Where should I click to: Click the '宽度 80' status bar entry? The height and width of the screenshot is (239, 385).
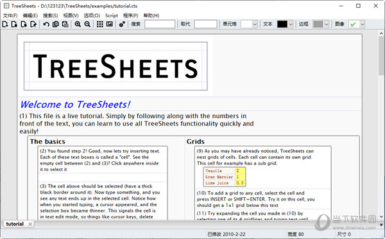coord(296,235)
